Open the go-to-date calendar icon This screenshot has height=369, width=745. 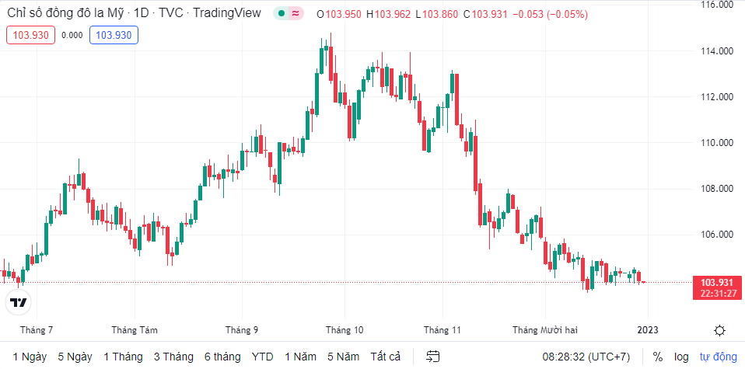(433, 357)
